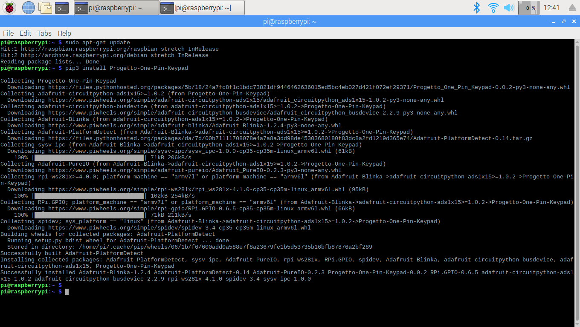Click the RPi.GPIO download progress bar
580x327 pixels.
[x=89, y=215]
